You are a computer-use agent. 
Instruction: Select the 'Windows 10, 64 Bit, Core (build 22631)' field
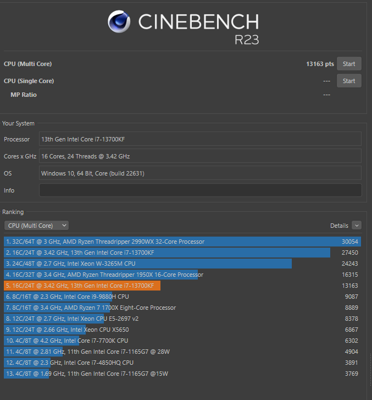coord(200,173)
